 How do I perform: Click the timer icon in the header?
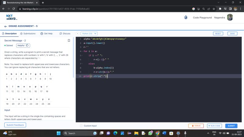click(186, 17)
